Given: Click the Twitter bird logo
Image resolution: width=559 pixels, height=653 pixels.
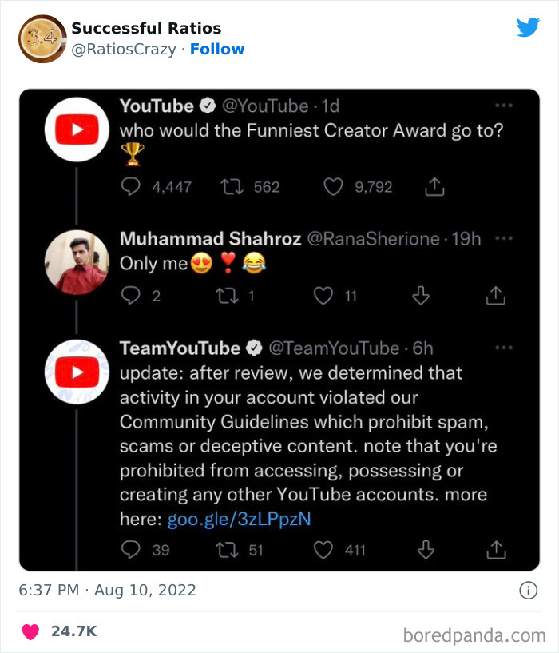Looking at the screenshot, I should tap(528, 27).
